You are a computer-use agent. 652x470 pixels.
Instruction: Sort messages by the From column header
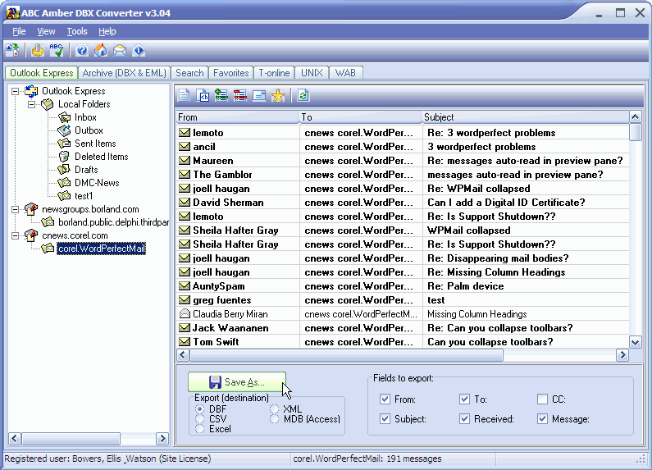[238, 117]
